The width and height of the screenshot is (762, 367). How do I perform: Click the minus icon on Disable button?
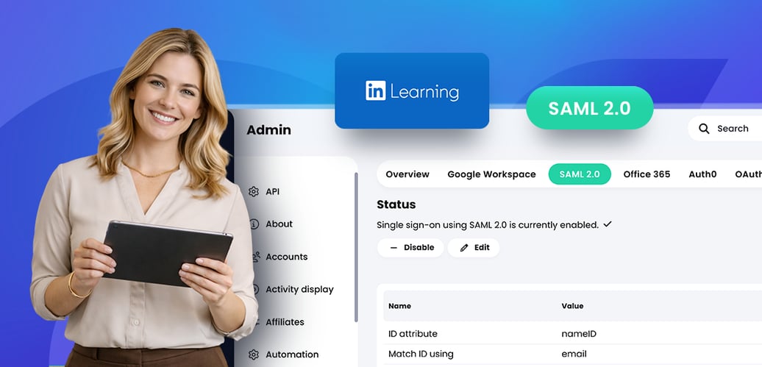(x=394, y=248)
